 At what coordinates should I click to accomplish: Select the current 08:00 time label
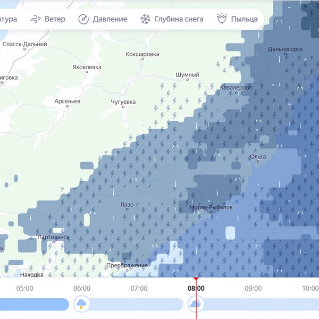[x=196, y=288]
